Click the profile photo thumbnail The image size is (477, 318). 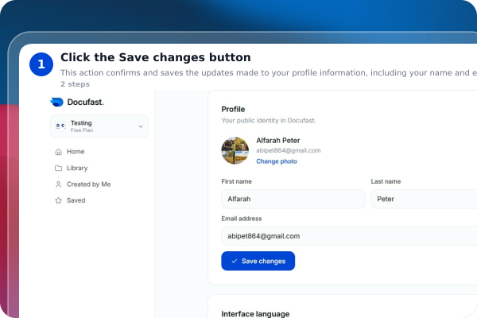[235, 150]
